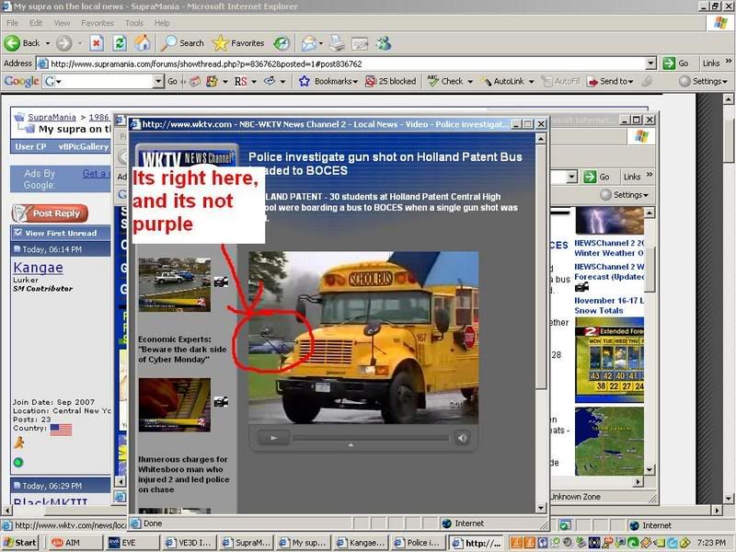This screenshot has height=552, width=736.
Task: Click View First Unread
Action: click(61, 233)
